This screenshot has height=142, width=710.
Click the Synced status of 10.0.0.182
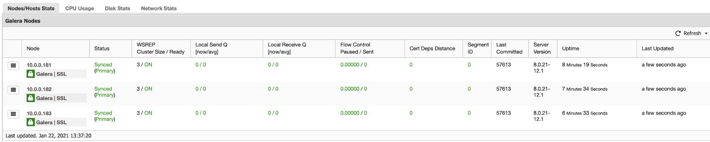(x=103, y=89)
